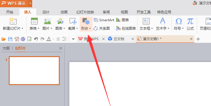Open the WPS 演示 menu dropdown arrow
Viewport: 211px width, 106px height.
[x=30, y=3]
